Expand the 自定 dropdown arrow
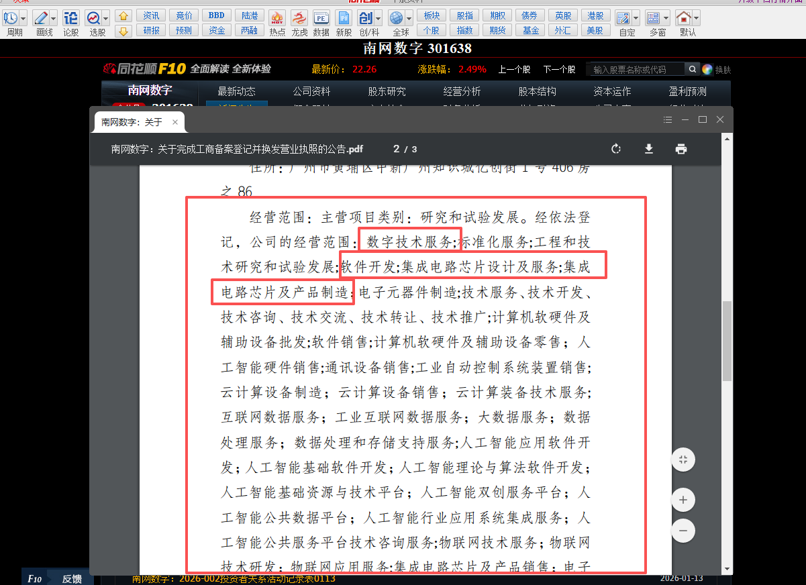The image size is (806, 585). click(x=636, y=18)
